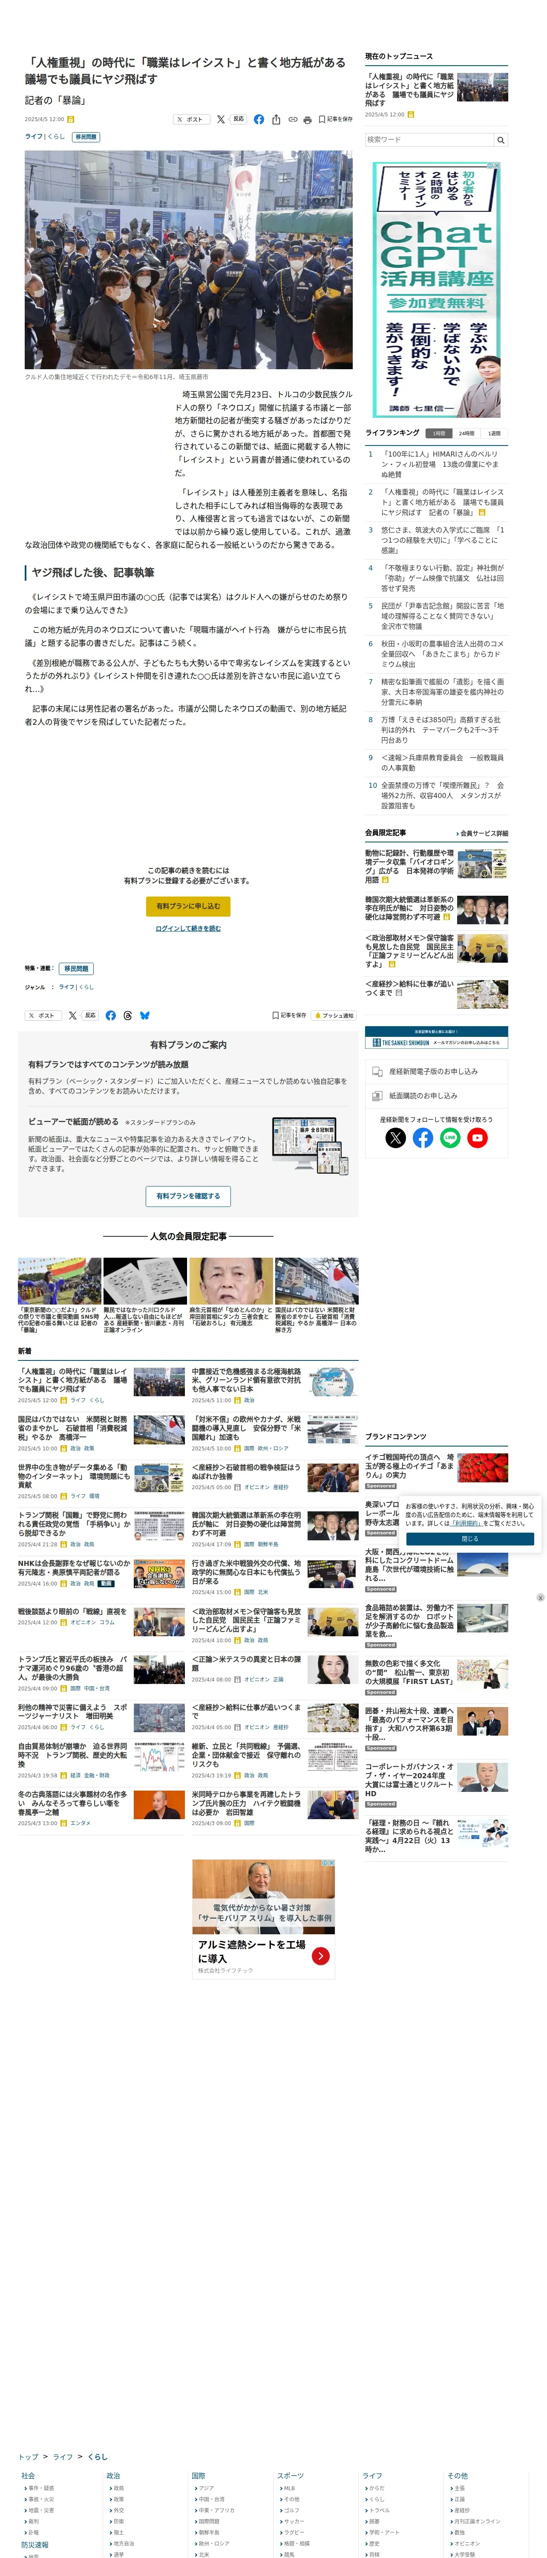
Task: Open ranking item 3 about 筑波大 enrollment
Action: click(x=442, y=540)
